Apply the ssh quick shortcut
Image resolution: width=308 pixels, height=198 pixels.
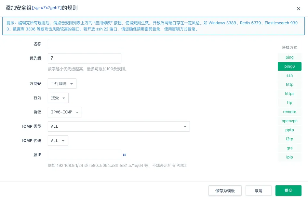coord(289,76)
